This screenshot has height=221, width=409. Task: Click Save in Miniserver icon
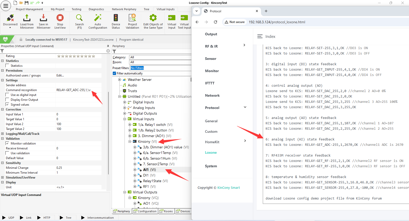pyautogui.click(x=43, y=18)
